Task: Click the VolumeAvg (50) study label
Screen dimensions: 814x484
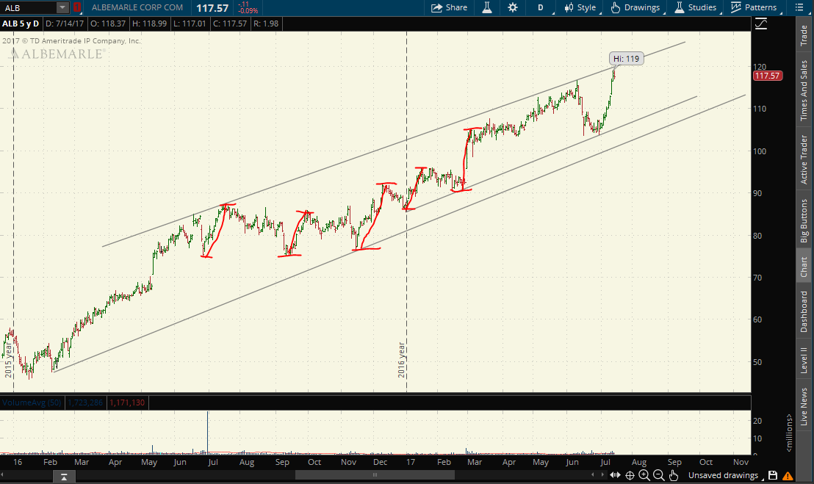Action: pos(31,402)
